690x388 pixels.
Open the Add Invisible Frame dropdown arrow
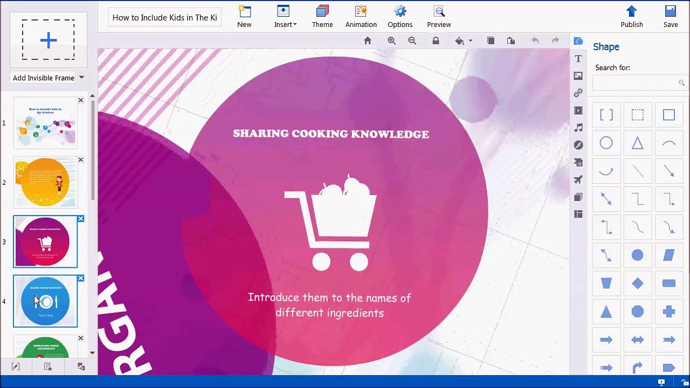tap(81, 78)
